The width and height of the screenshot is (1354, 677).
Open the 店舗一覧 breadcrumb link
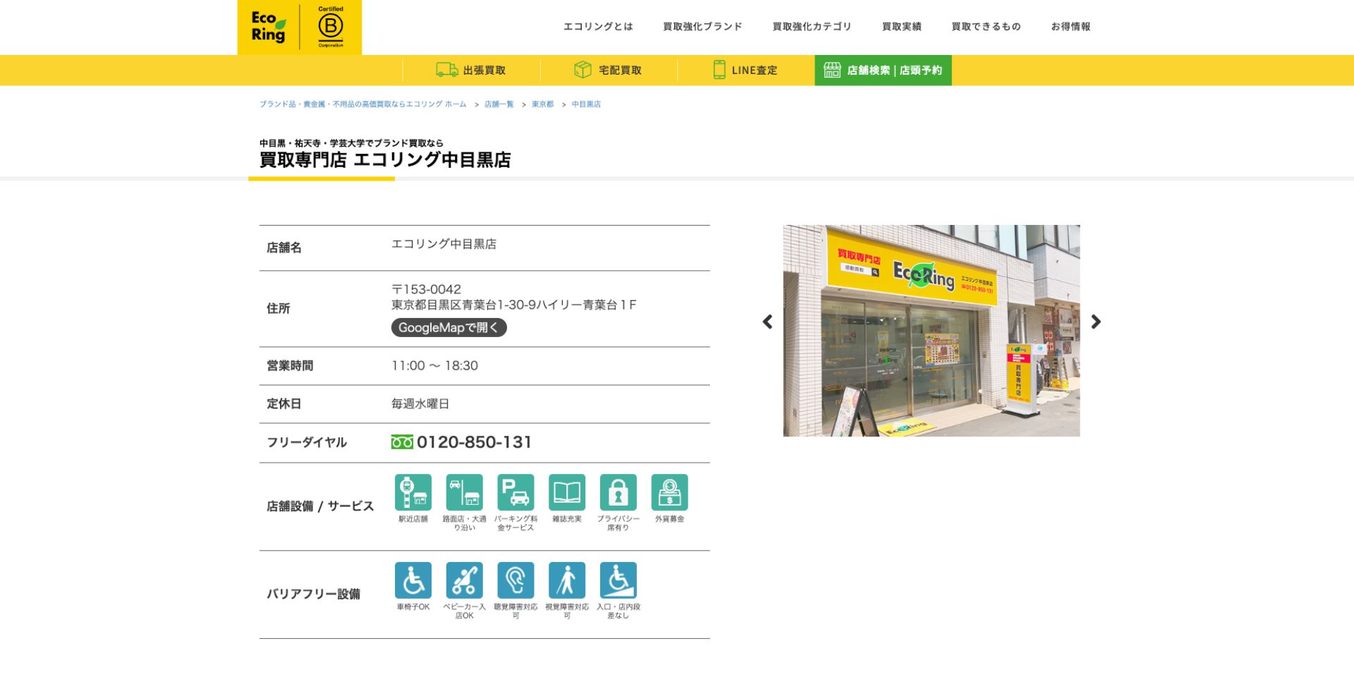[x=499, y=104]
